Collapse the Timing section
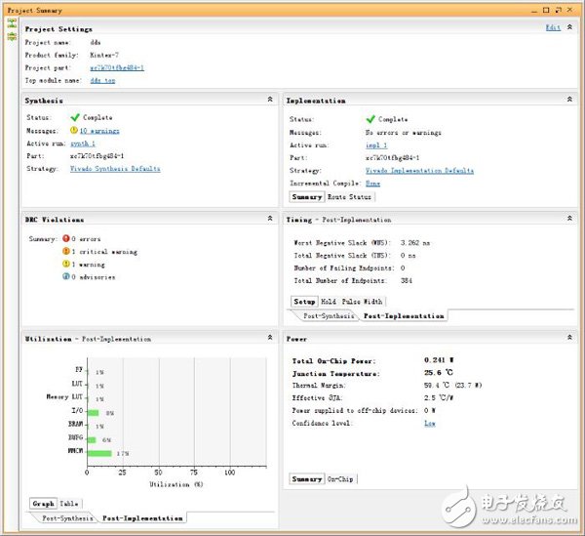Viewport: 585px width, 536px height. (568, 220)
